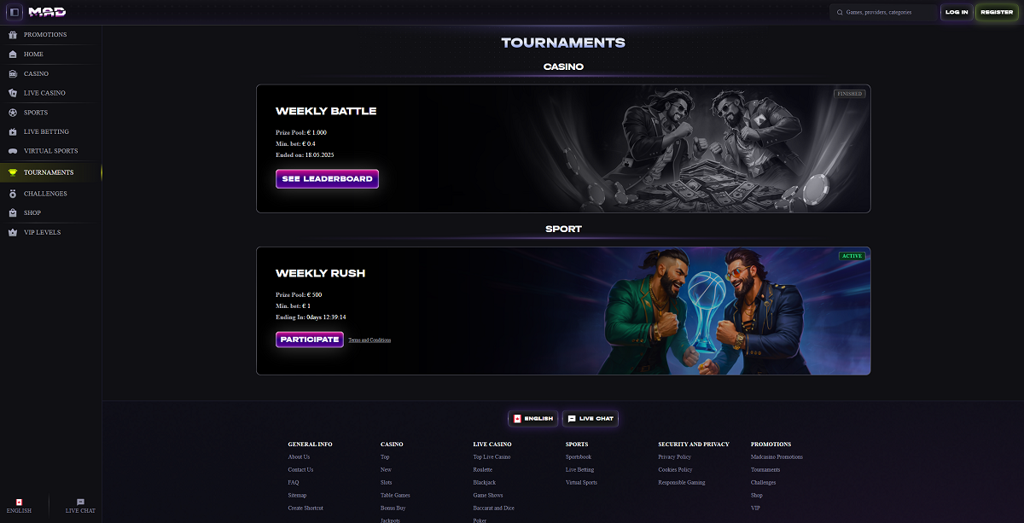Open Virtual Sports via the gamepad icon
This screenshot has width=1024, height=523.
point(12,151)
